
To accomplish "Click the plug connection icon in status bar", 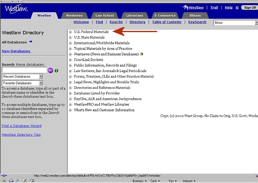I will pyautogui.click(x=4, y=175).
